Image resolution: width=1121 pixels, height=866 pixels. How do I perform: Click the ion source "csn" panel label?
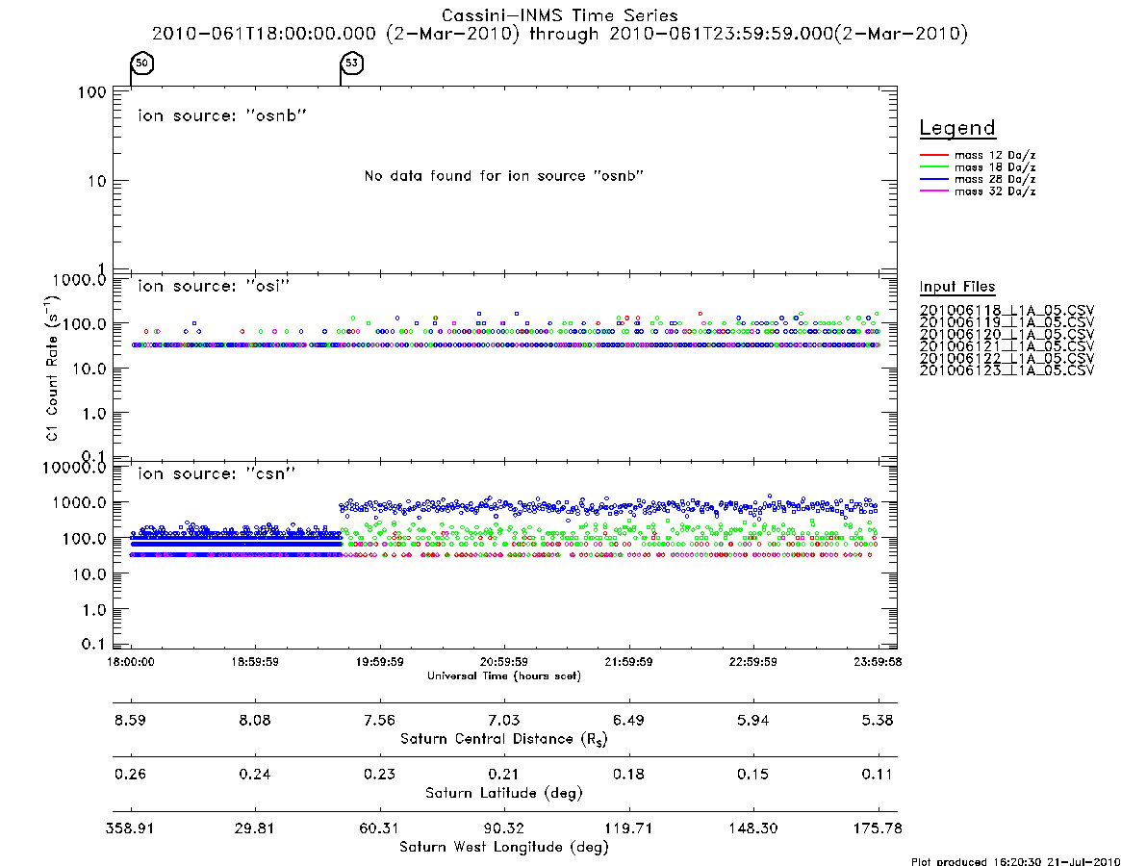point(217,473)
